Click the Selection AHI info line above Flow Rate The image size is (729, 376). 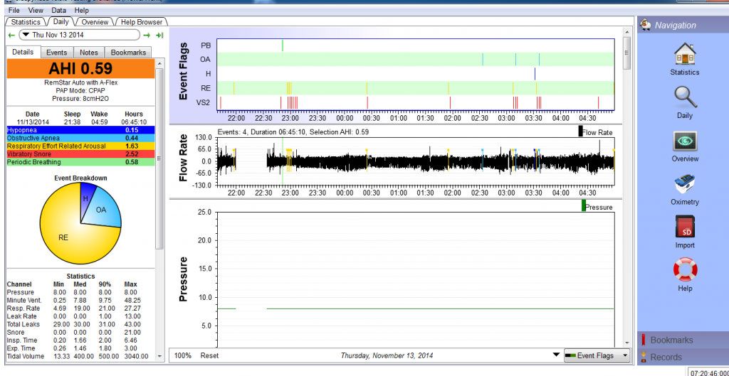293,131
